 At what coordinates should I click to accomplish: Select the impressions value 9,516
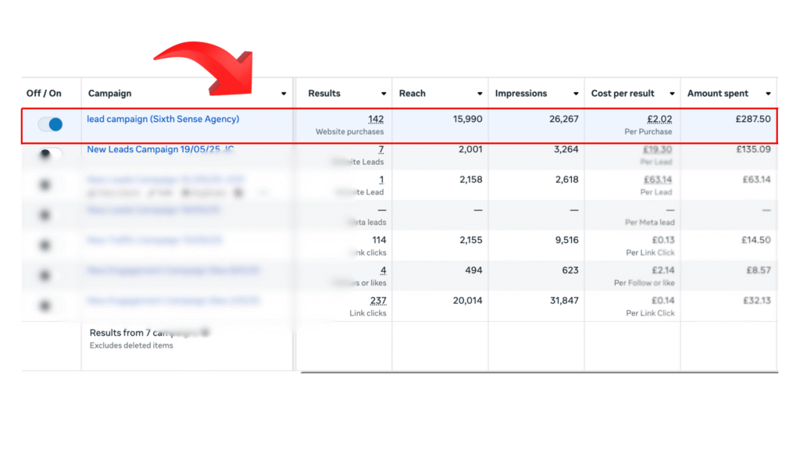click(567, 241)
